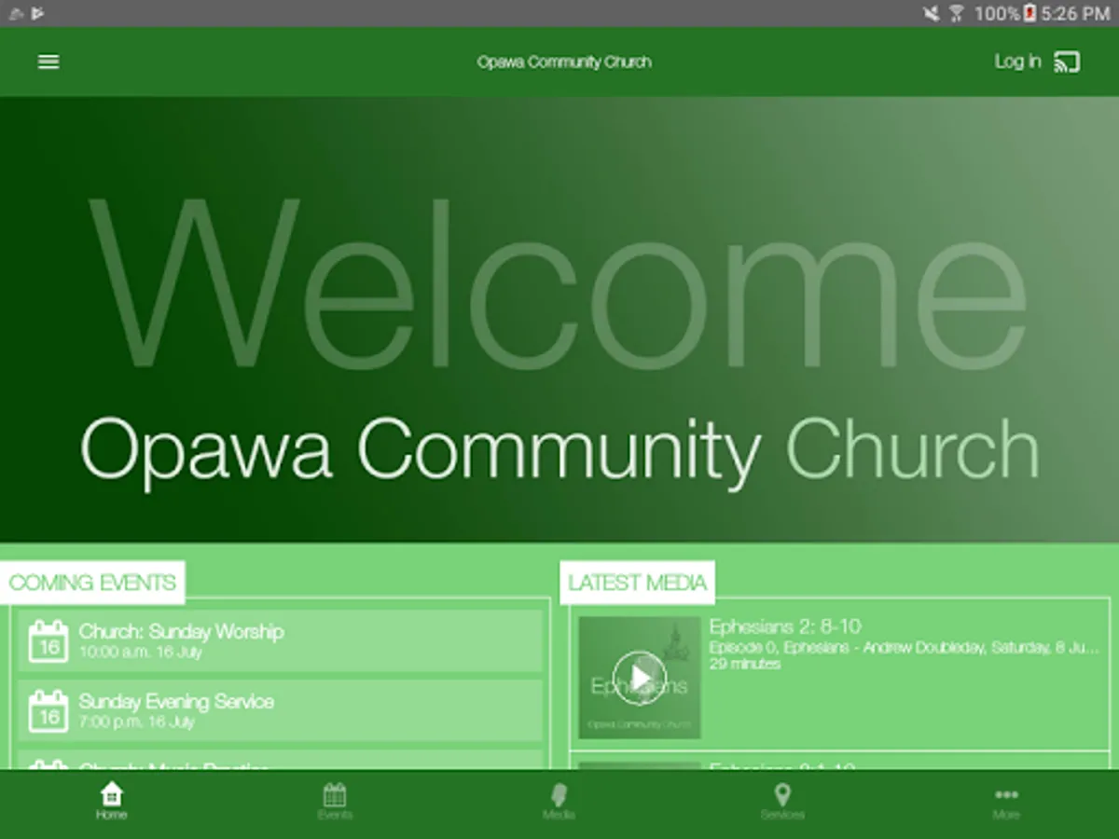
Task: Open the Church: Sunday Worship event
Action: tap(280, 640)
